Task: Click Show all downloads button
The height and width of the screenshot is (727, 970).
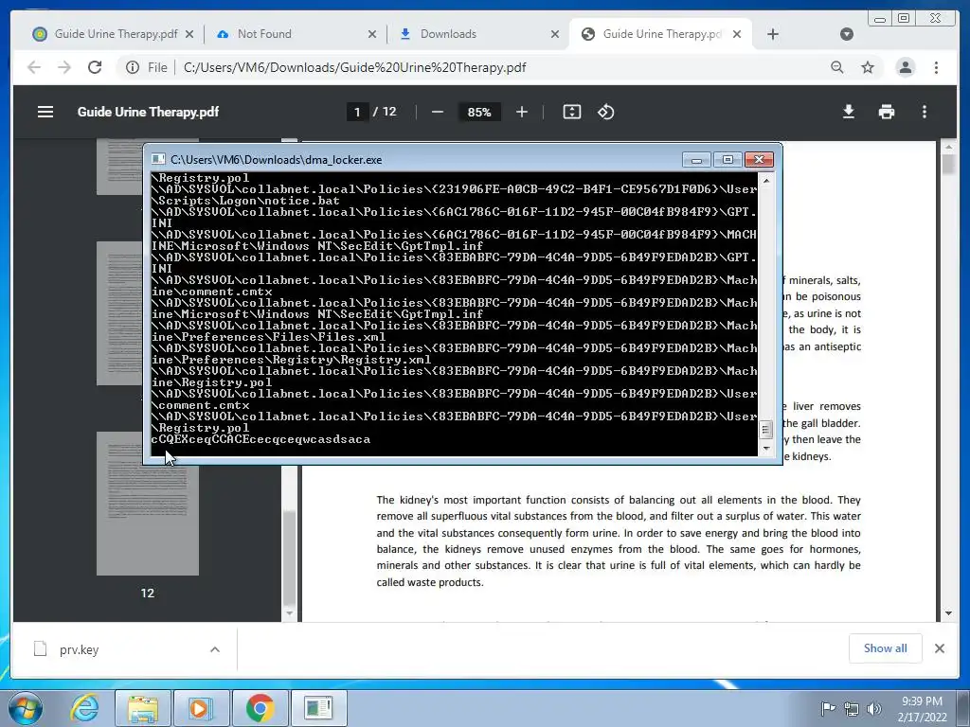Action: pyautogui.click(x=886, y=647)
